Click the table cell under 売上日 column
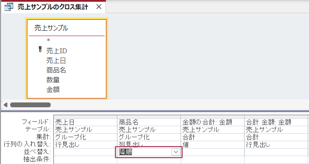The width and height of the screenshot is (309, 164). tap(85, 130)
